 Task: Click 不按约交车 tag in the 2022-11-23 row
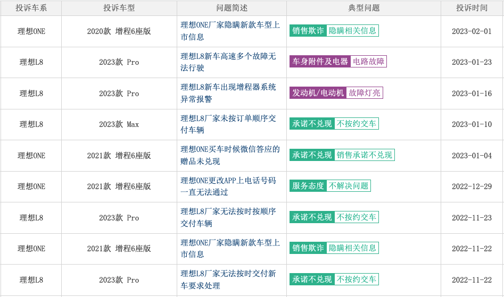(357, 217)
